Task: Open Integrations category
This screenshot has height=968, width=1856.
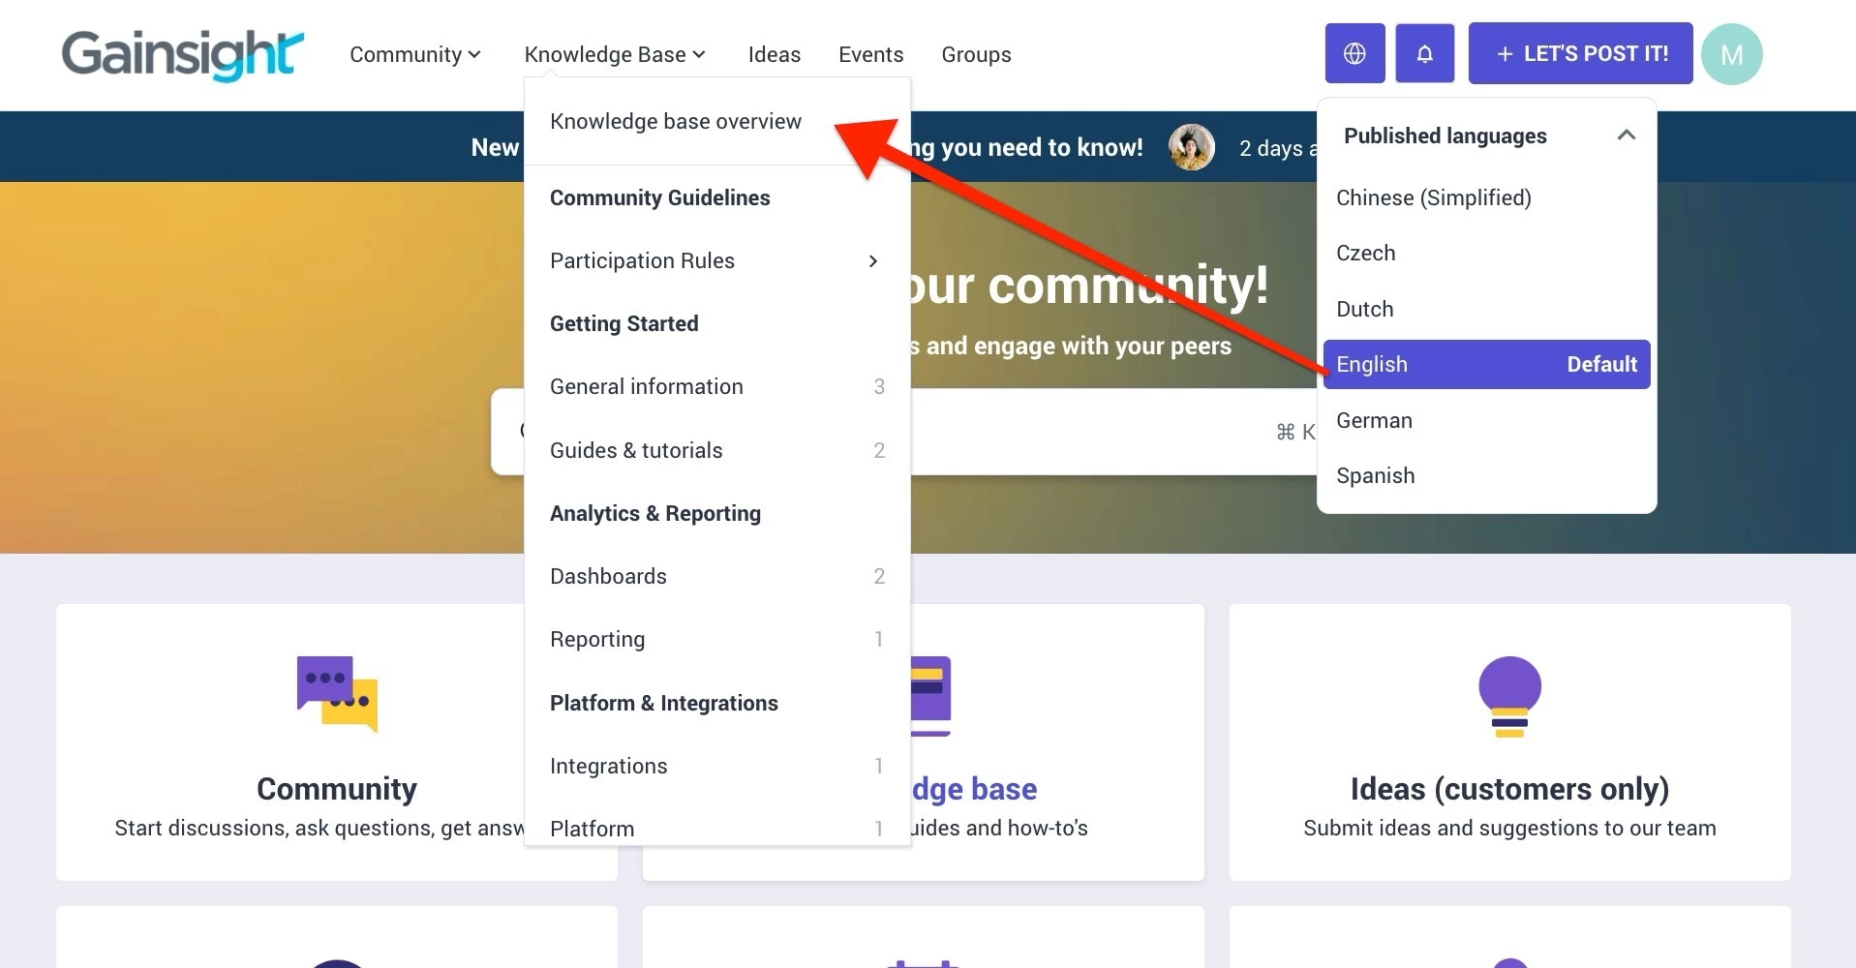Action: pos(717,766)
